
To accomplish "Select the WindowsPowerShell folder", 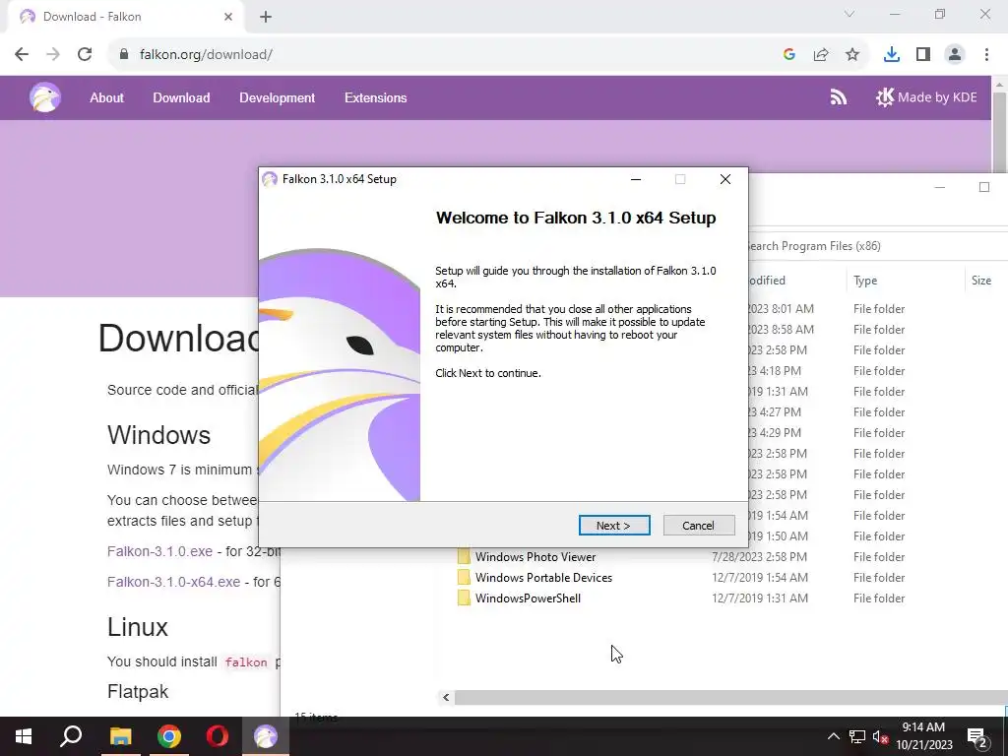I will 528,598.
